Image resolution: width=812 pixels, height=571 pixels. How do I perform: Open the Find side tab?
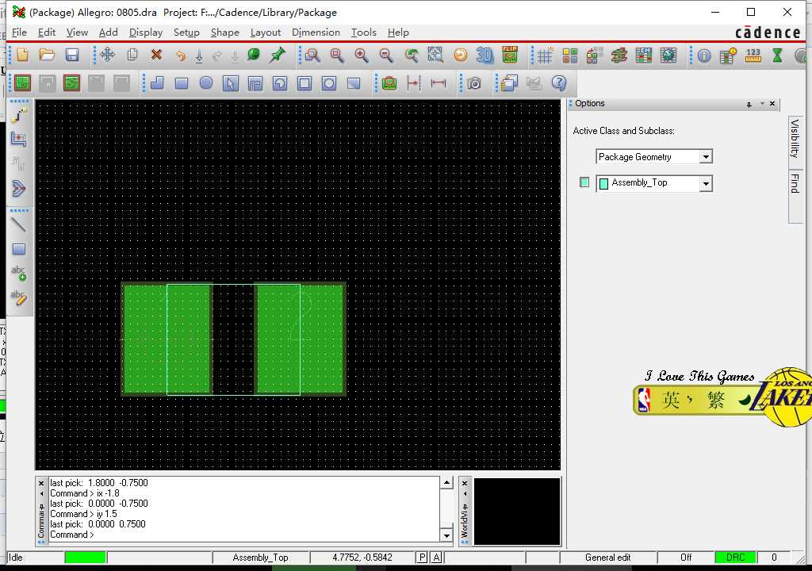(x=795, y=183)
